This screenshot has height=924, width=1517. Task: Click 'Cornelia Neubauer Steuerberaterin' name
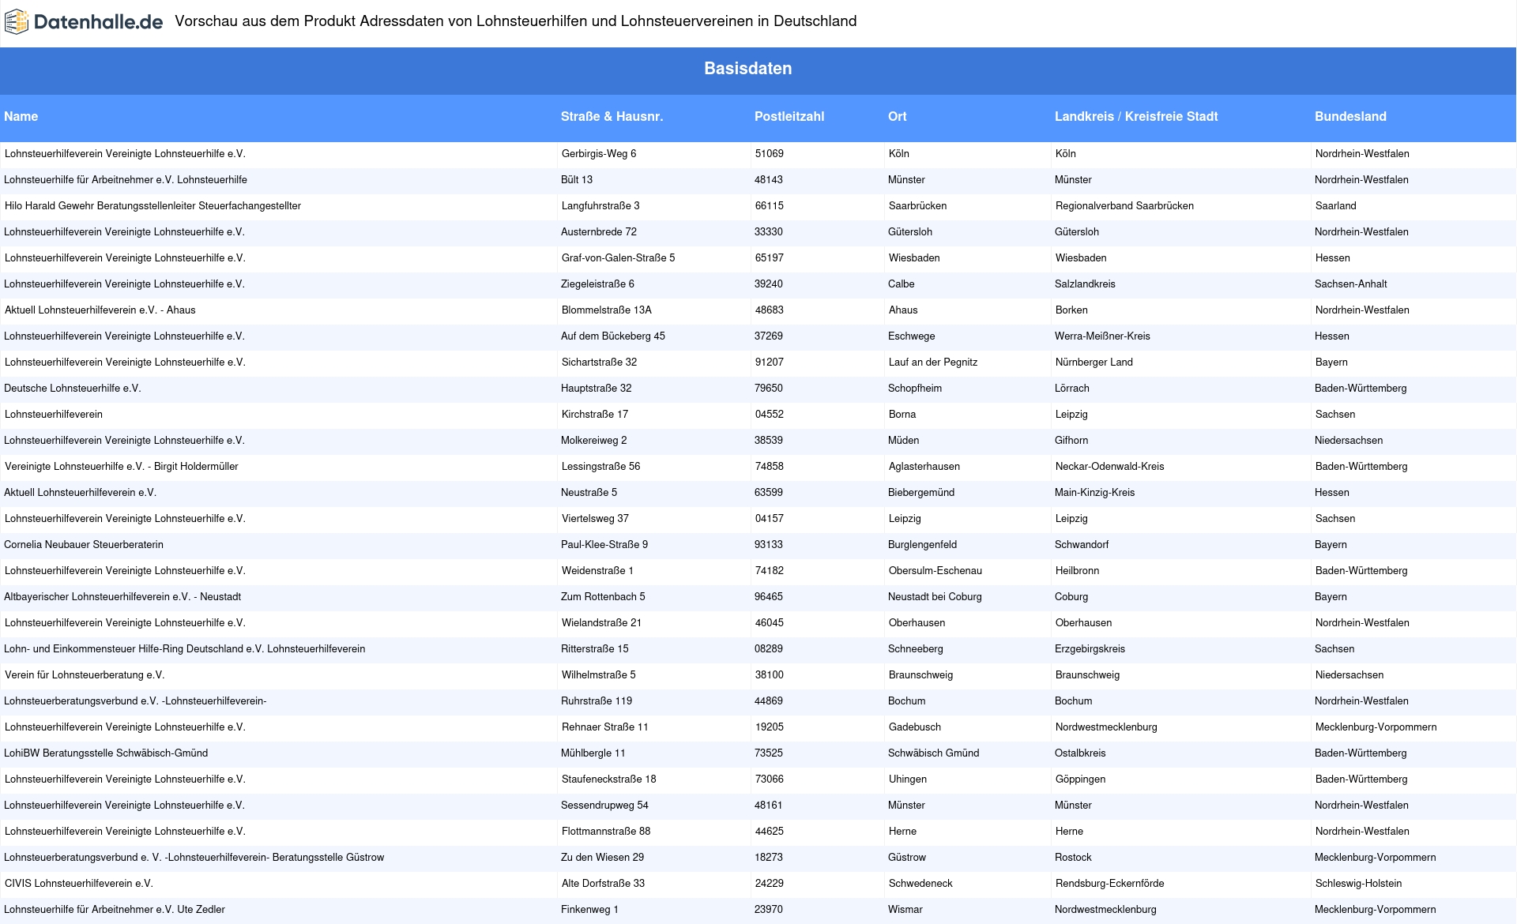pyautogui.click(x=84, y=544)
